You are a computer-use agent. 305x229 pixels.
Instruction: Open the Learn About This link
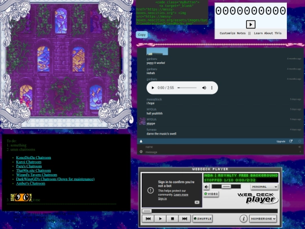coord(268,33)
